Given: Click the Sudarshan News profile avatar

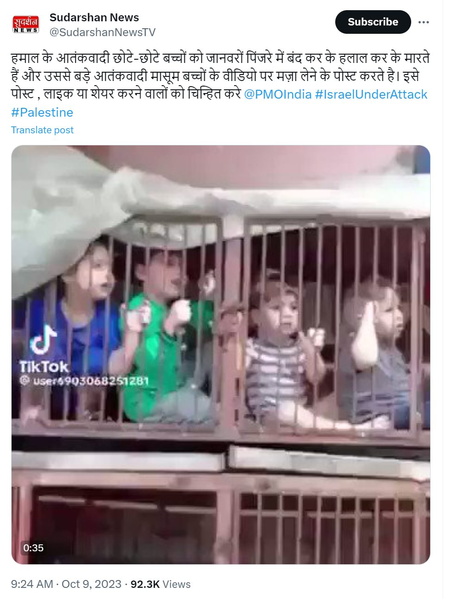Looking at the screenshot, I should [25, 24].
